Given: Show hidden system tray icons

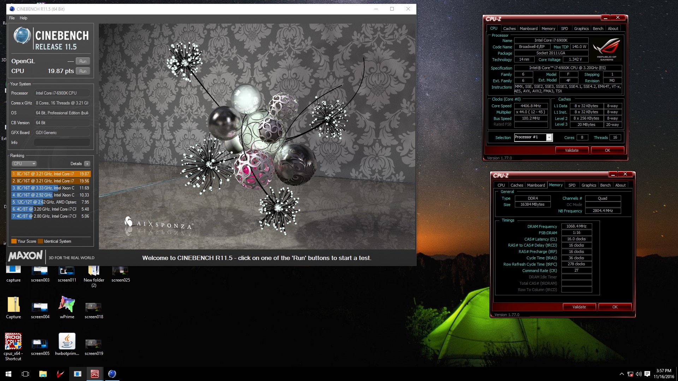Looking at the screenshot, I should click(621, 374).
